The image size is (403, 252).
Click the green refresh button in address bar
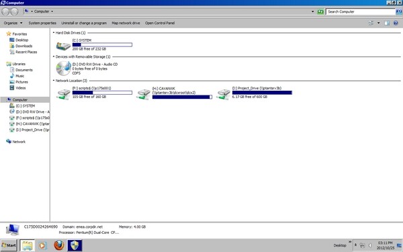tap(320, 11)
